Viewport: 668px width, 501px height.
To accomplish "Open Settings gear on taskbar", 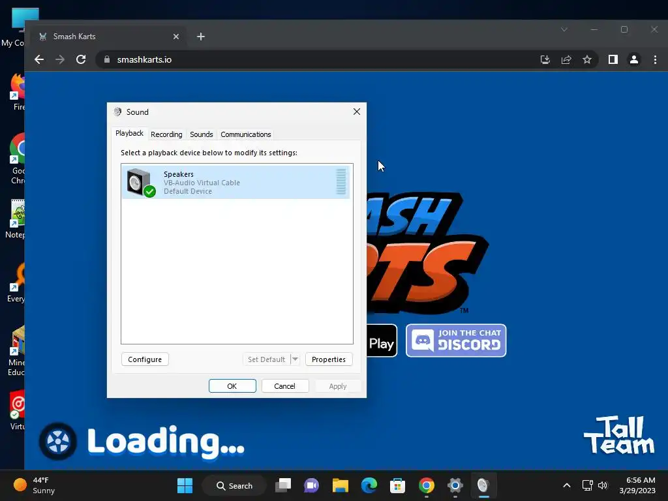I will tap(455, 485).
